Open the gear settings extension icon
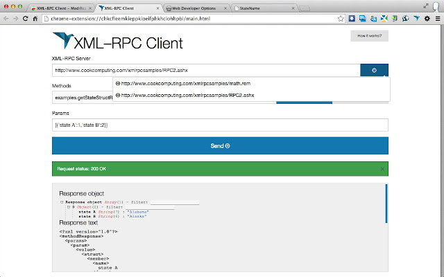 pos(427,19)
